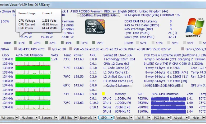Click the CPU utilisation graph for APIC 0.10.1
Image resolution: width=206 pixels, height=124 pixels.
coord(33,107)
